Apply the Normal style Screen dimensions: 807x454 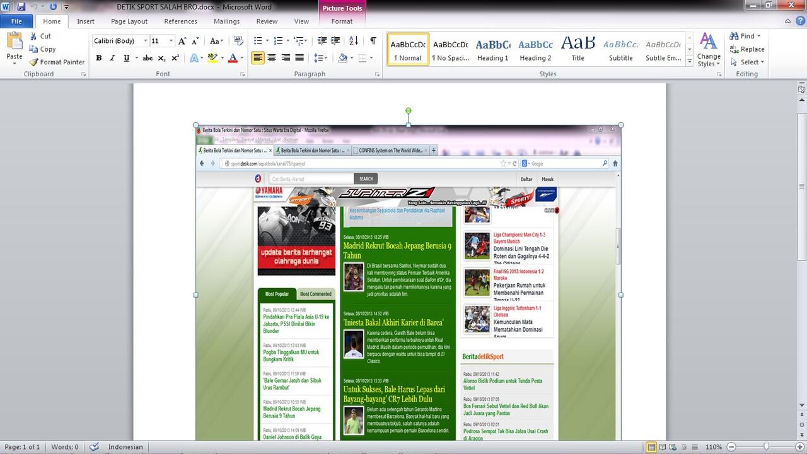[x=408, y=50]
